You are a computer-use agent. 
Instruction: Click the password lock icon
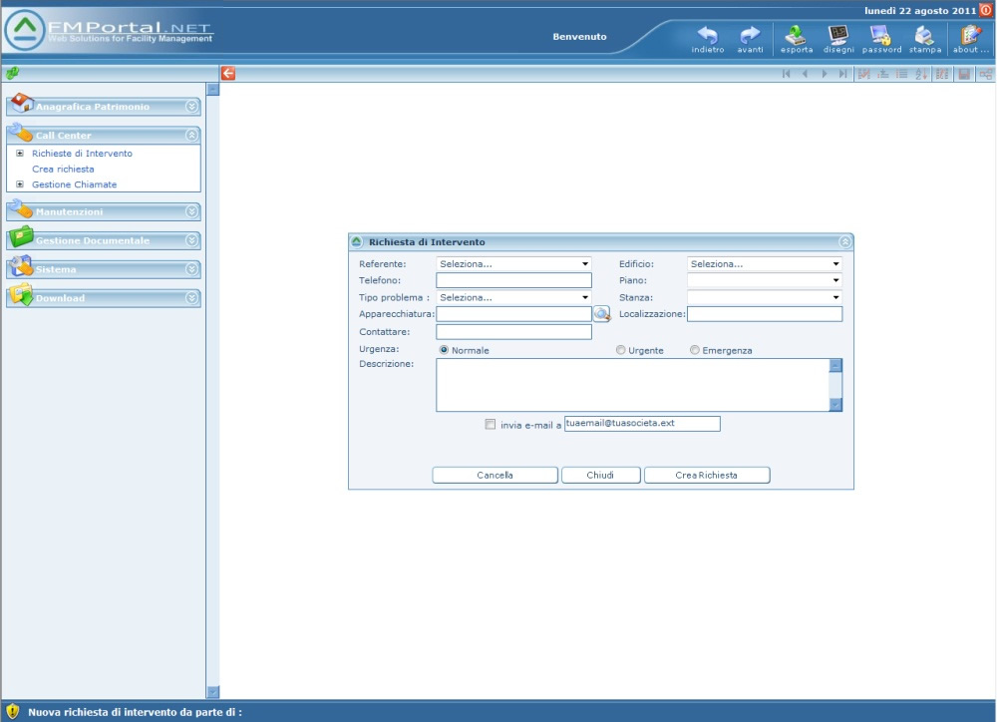click(x=881, y=35)
